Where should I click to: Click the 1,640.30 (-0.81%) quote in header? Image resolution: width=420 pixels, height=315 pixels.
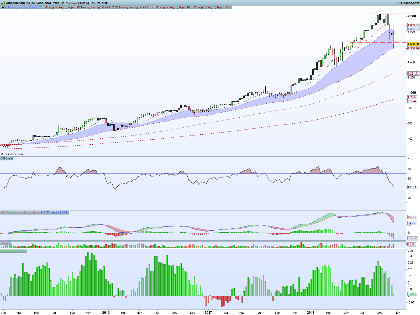coord(77,3)
